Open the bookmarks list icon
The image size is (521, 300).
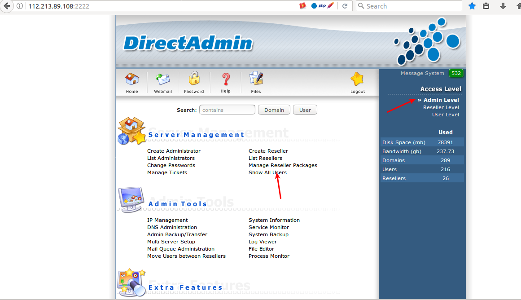click(x=486, y=6)
